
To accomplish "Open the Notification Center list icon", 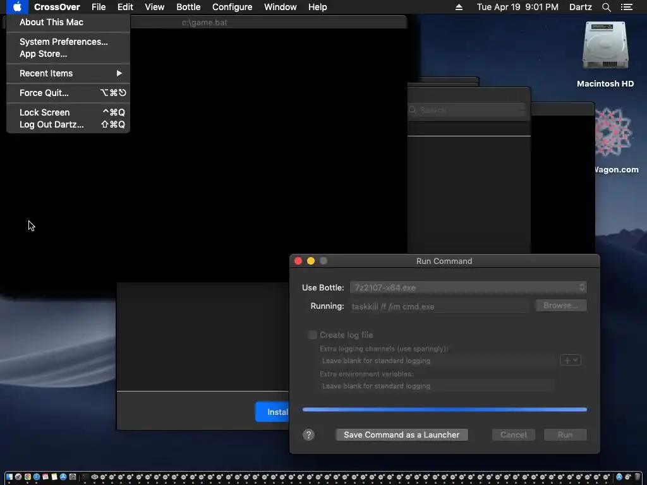I will [627, 7].
